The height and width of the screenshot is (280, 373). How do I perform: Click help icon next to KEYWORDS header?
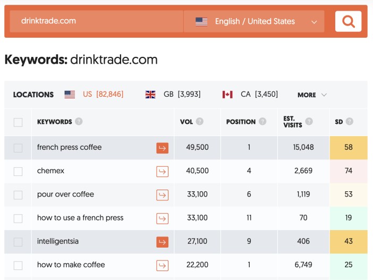coord(79,122)
